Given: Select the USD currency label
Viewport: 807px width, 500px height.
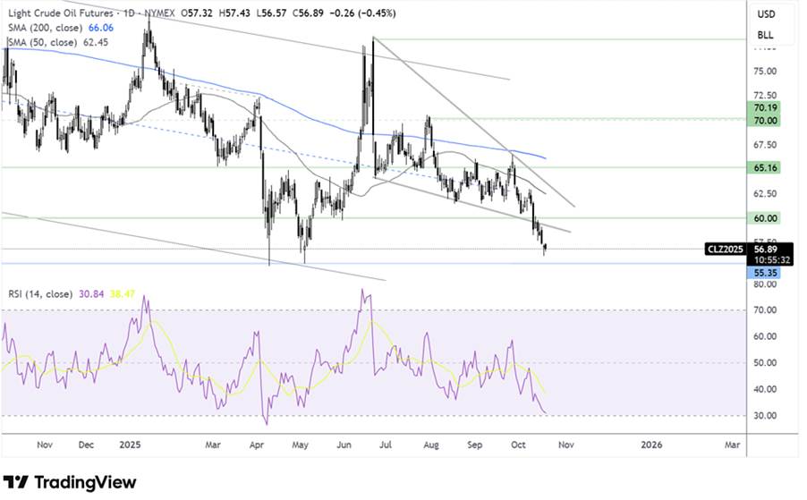Looking at the screenshot, I should coord(766,14).
